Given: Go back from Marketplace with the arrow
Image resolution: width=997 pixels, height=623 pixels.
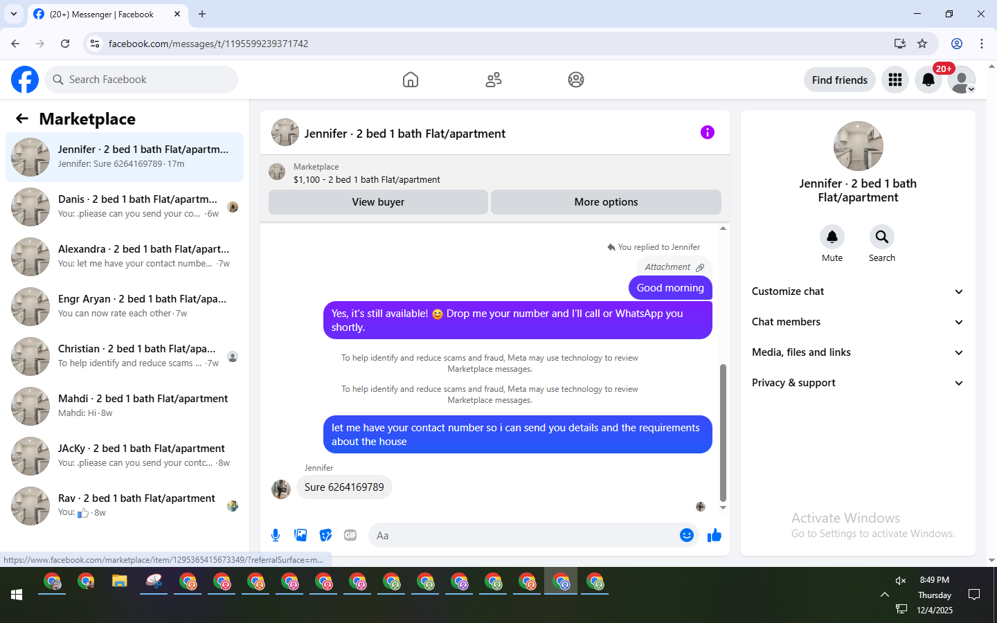Looking at the screenshot, I should [x=22, y=118].
